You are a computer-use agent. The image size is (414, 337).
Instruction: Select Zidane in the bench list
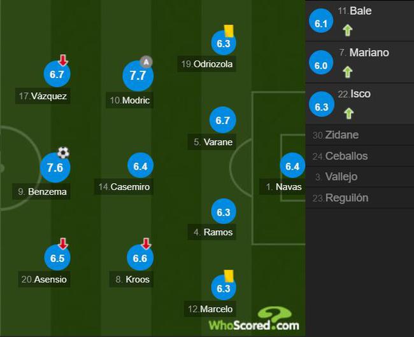[x=360, y=135]
